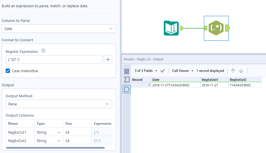Select the Input Data book tool
Viewport: 266px width, 153px height.
click(x=171, y=28)
